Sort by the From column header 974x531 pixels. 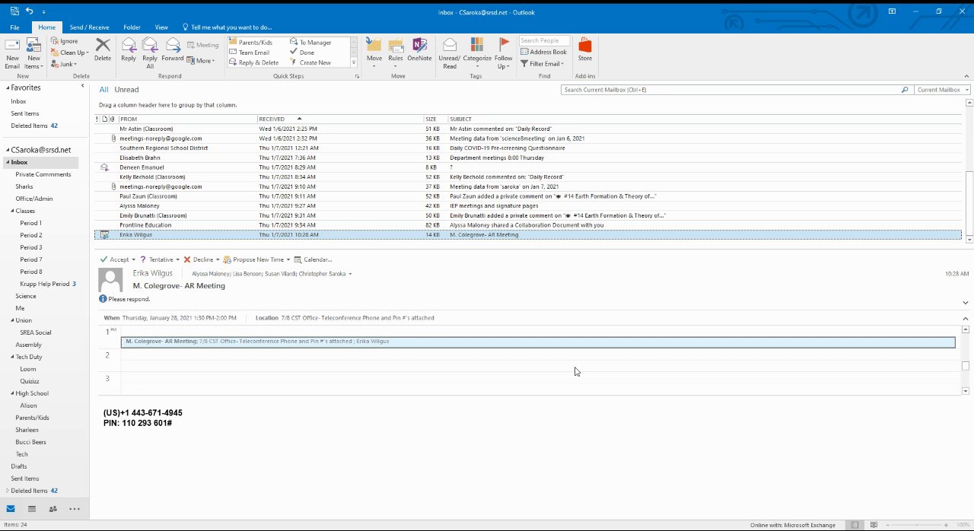click(187, 119)
